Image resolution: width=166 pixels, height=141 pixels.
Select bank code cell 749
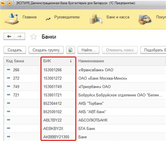point(16,87)
